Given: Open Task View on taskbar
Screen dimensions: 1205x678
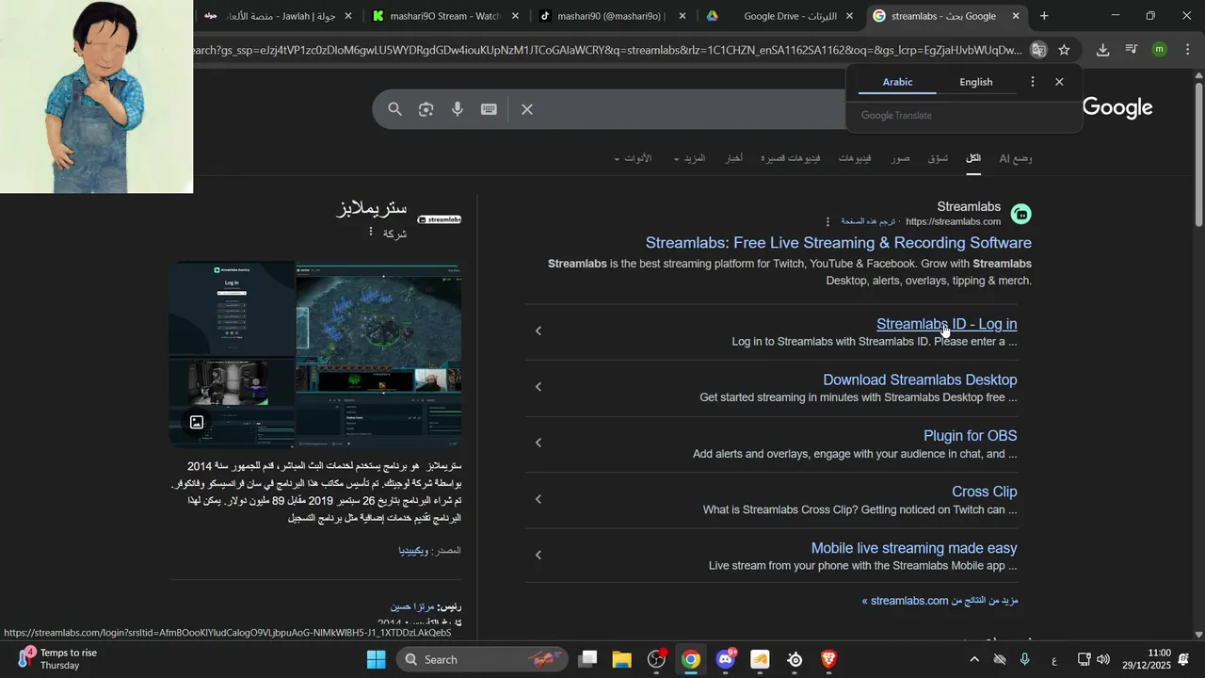Looking at the screenshot, I should point(587,659).
